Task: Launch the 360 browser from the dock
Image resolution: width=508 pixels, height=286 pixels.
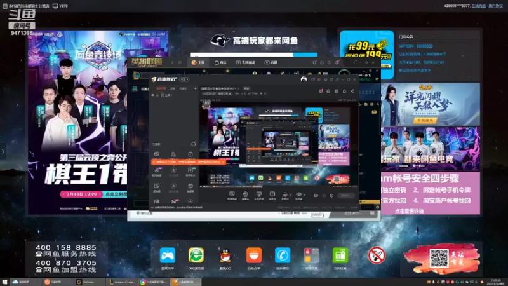Action: (196, 255)
